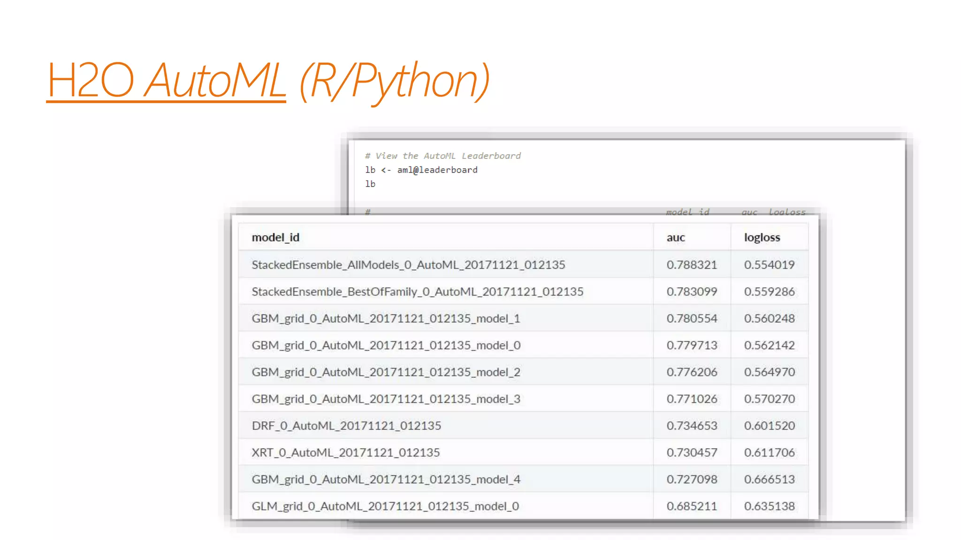Click the logloss value 0.554019
This screenshot has height=540, width=961.
click(769, 265)
